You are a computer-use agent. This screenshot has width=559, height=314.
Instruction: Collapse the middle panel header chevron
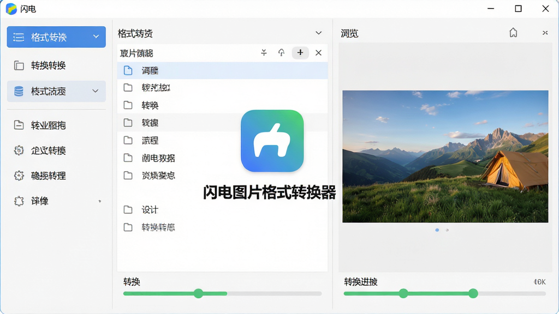click(x=318, y=33)
